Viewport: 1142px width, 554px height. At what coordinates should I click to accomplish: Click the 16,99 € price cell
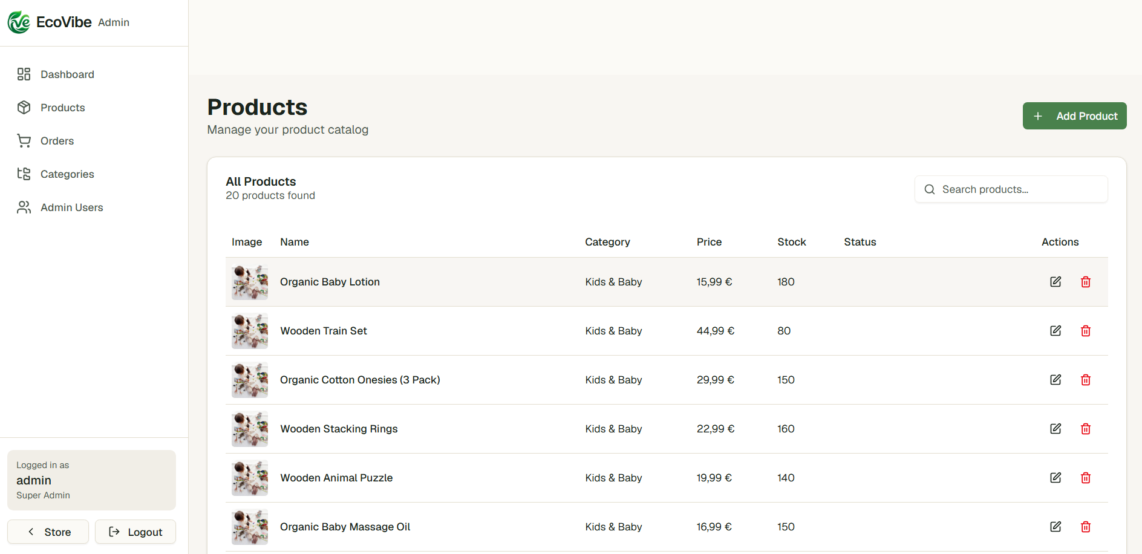(x=714, y=527)
